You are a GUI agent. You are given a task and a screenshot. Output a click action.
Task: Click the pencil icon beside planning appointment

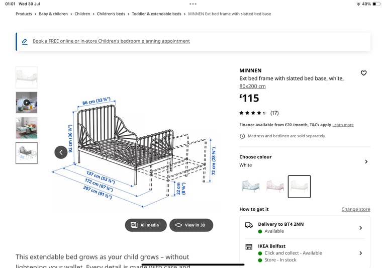pos(25,41)
